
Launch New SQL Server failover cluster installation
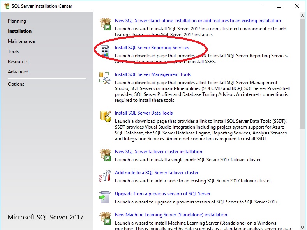[x=159, y=152]
